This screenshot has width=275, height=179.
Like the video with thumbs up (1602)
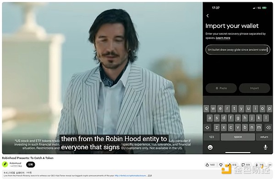coord(210,165)
